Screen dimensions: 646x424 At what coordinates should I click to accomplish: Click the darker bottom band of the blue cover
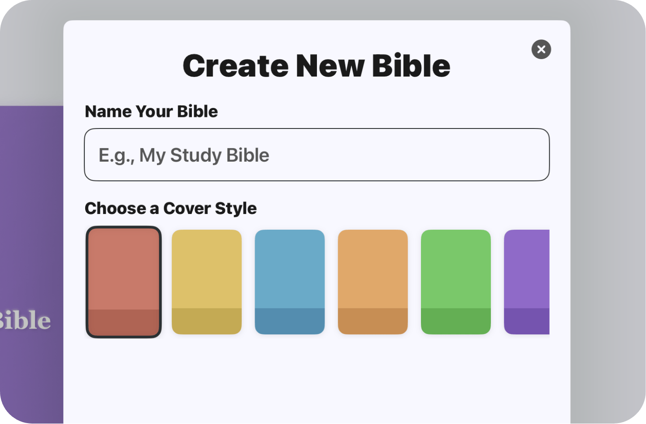[x=290, y=321]
